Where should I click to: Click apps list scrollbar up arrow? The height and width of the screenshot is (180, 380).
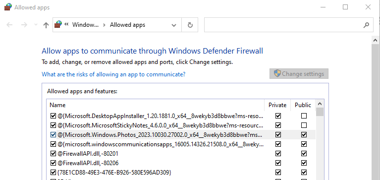click(320, 104)
